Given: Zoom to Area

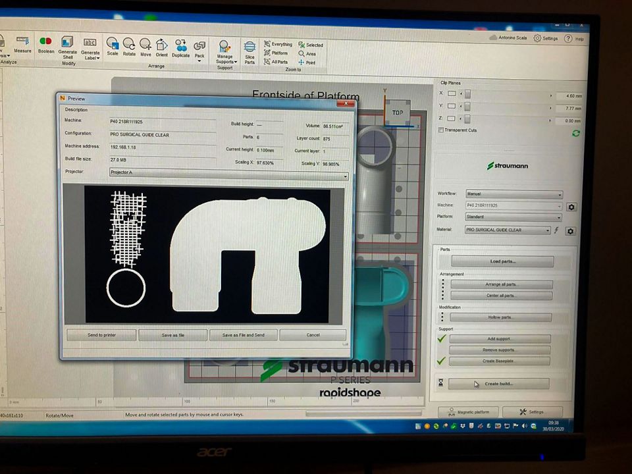Looking at the screenshot, I should (x=307, y=53).
